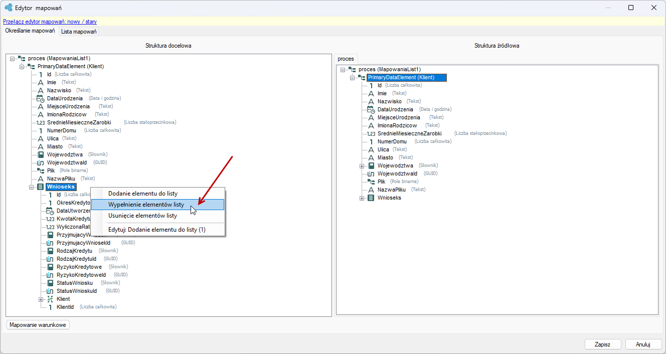Viewport: 666px width, 354px height.
Task: Choose 'Usunięcie elementów listy' from context menu
Action: pyautogui.click(x=157, y=216)
